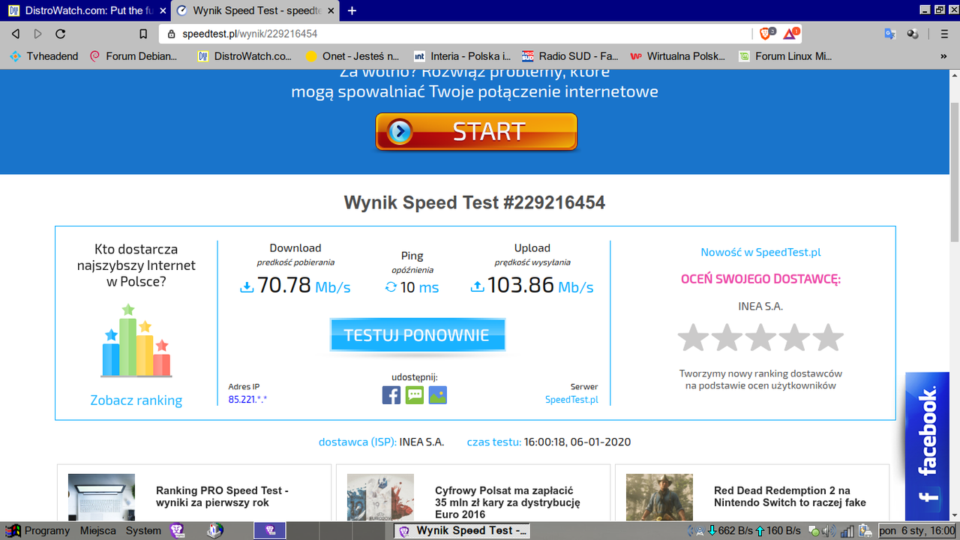The height and width of the screenshot is (540, 960).
Task: Click the 103.86 Mb/s upload value
Action: click(x=532, y=286)
